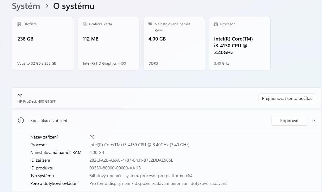Image resolution: width=322 pixels, height=192 pixels.
Task: Click the breadcrumb arrow after Systém
Action: tap(47, 6)
